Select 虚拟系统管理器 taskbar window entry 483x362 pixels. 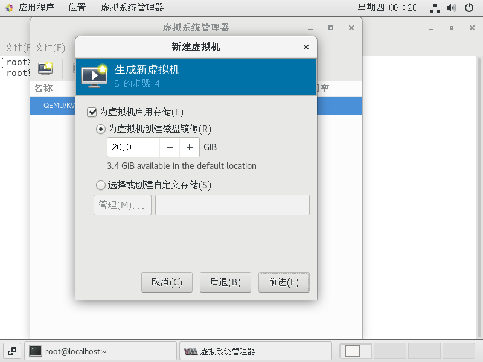pyautogui.click(x=255, y=351)
